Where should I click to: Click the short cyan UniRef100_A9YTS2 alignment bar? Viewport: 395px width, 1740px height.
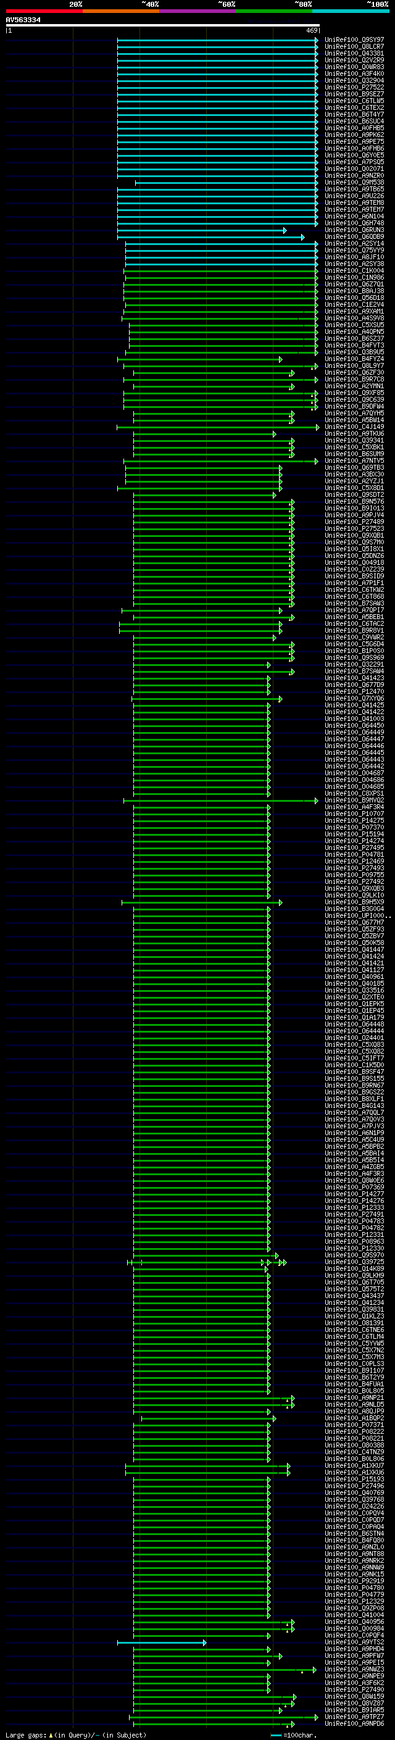pyautogui.click(x=161, y=1642)
